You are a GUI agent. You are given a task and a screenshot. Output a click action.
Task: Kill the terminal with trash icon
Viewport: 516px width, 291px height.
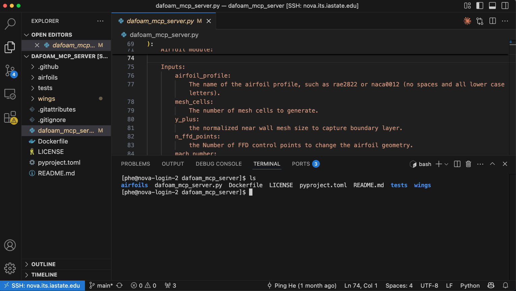[468, 164]
